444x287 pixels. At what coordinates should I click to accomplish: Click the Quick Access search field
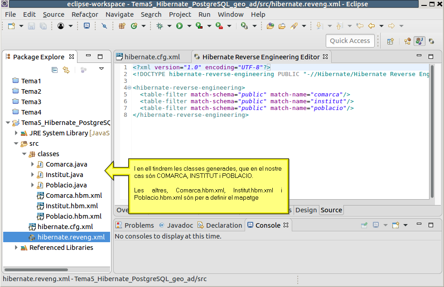coord(350,41)
